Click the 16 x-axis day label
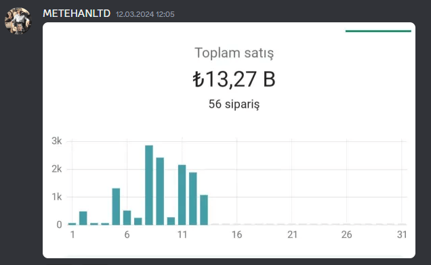The width and height of the screenshot is (431, 265). (x=237, y=235)
